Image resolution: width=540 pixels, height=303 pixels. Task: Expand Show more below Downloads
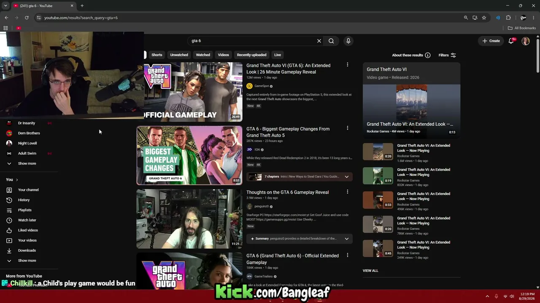coord(27,260)
